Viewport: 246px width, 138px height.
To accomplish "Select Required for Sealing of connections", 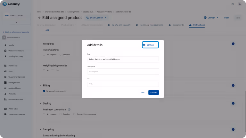I will (x=61, y=114).
